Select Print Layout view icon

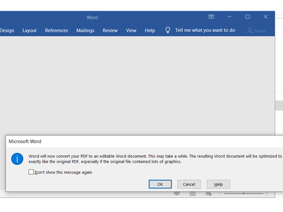pyautogui.click(x=192, y=194)
